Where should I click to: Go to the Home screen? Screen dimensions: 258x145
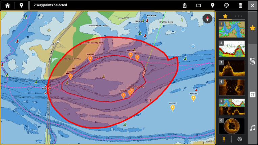pos(7,5)
